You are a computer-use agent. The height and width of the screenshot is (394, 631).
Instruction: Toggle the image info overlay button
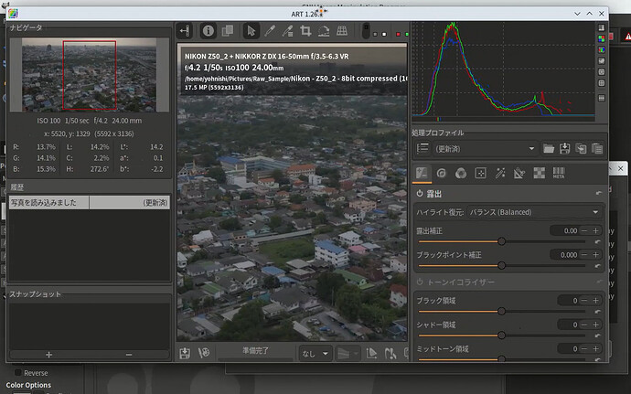[208, 31]
